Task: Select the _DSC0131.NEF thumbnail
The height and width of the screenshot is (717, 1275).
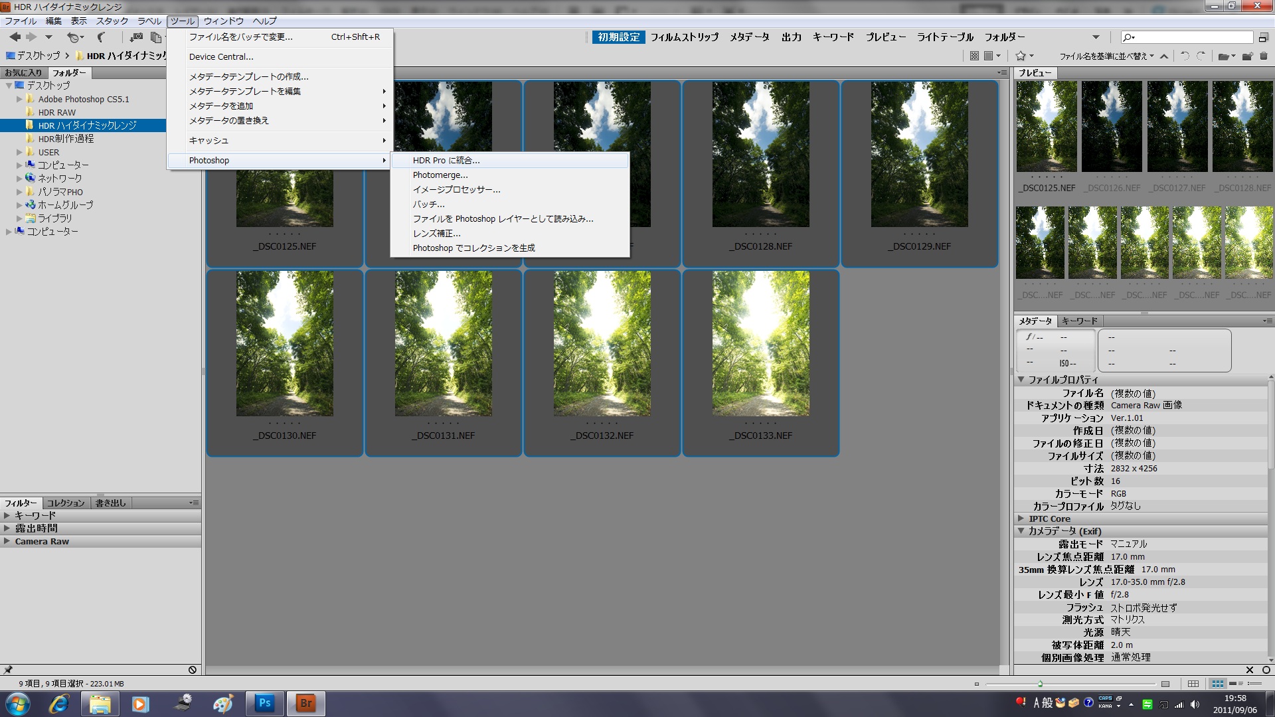Action: 443,344
